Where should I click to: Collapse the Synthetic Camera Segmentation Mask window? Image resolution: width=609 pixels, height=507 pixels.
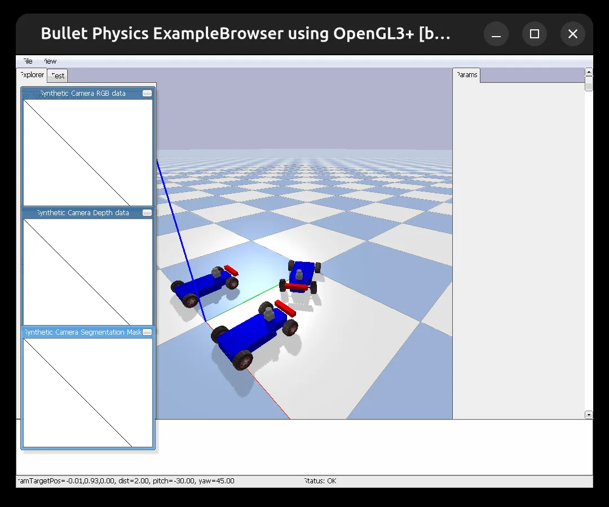(147, 332)
